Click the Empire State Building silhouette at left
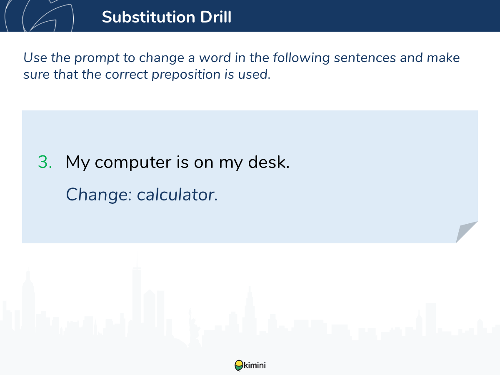This screenshot has width=500, height=375. click(x=28, y=300)
